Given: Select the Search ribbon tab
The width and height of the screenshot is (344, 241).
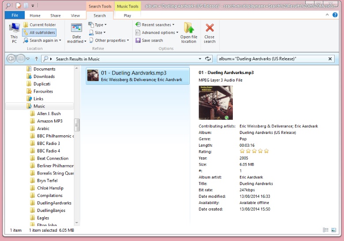Looking at the screenshot, I should 100,15.
